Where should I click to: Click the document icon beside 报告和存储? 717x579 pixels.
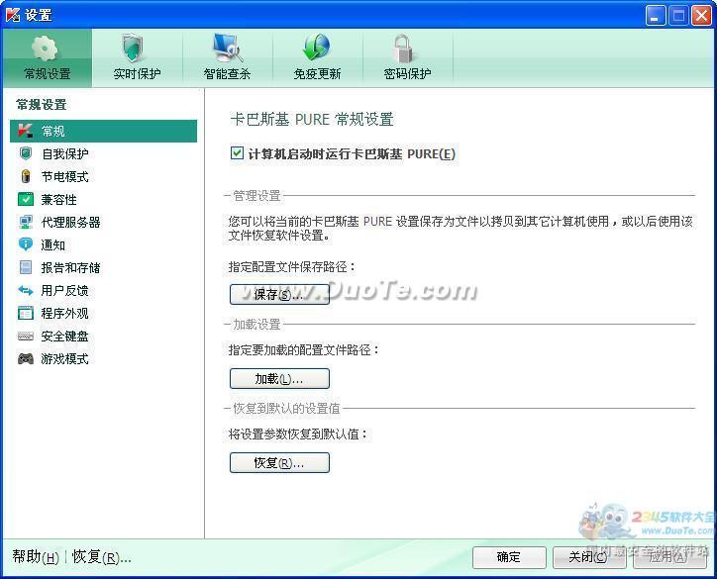(26, 267)
